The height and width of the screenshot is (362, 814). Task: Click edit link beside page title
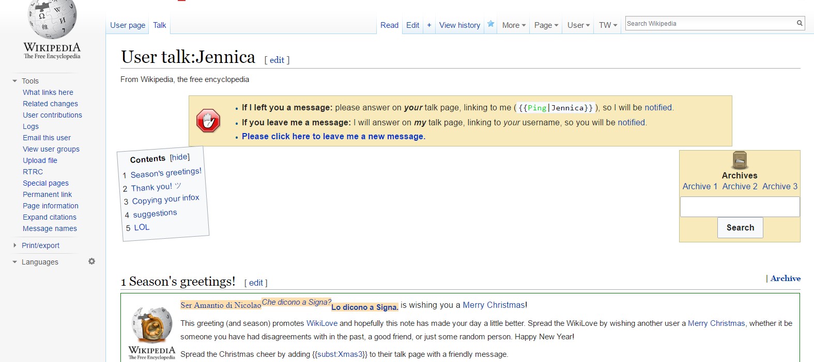pos(277,60)
